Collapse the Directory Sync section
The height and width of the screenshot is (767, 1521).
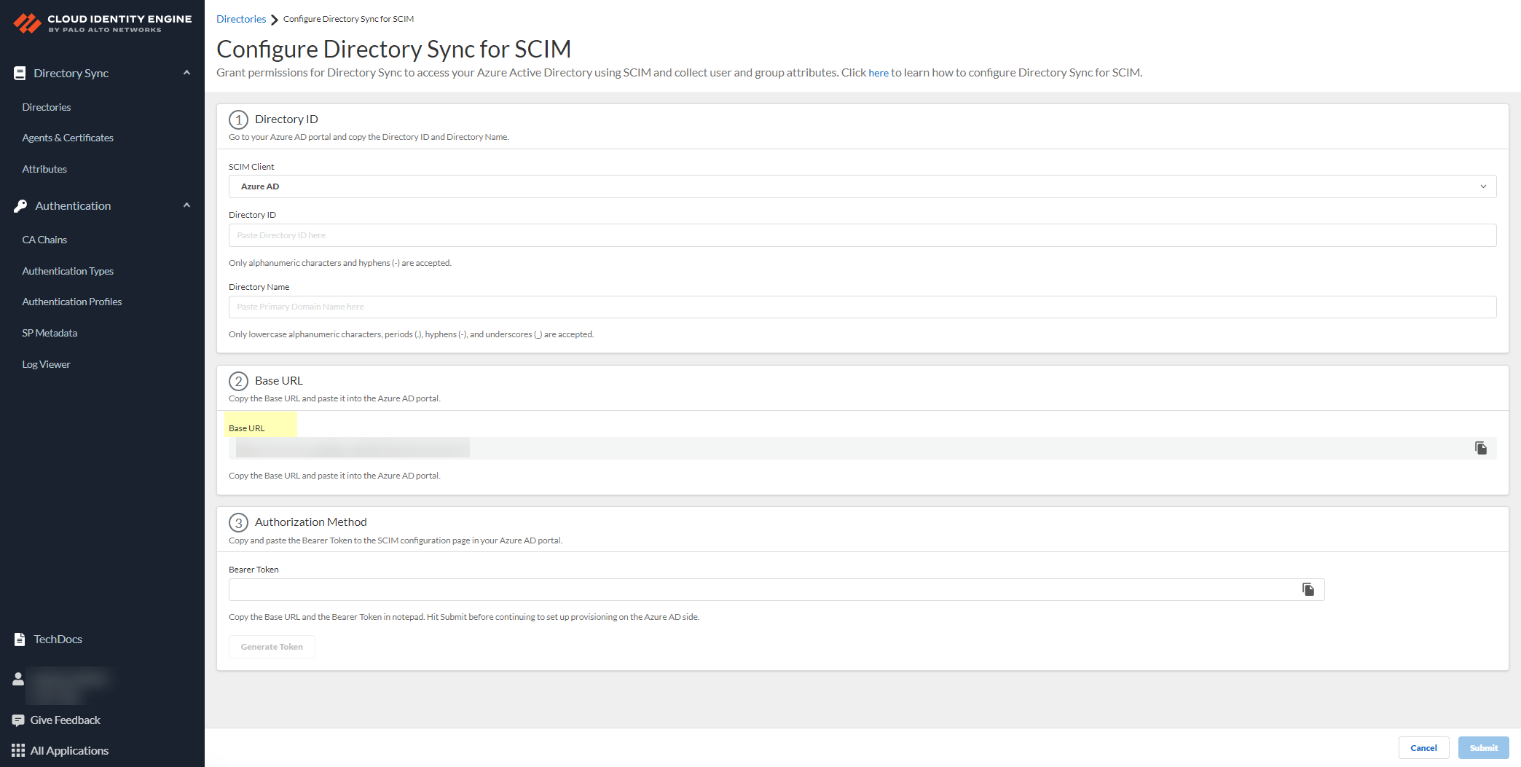[x=186, y=72]
